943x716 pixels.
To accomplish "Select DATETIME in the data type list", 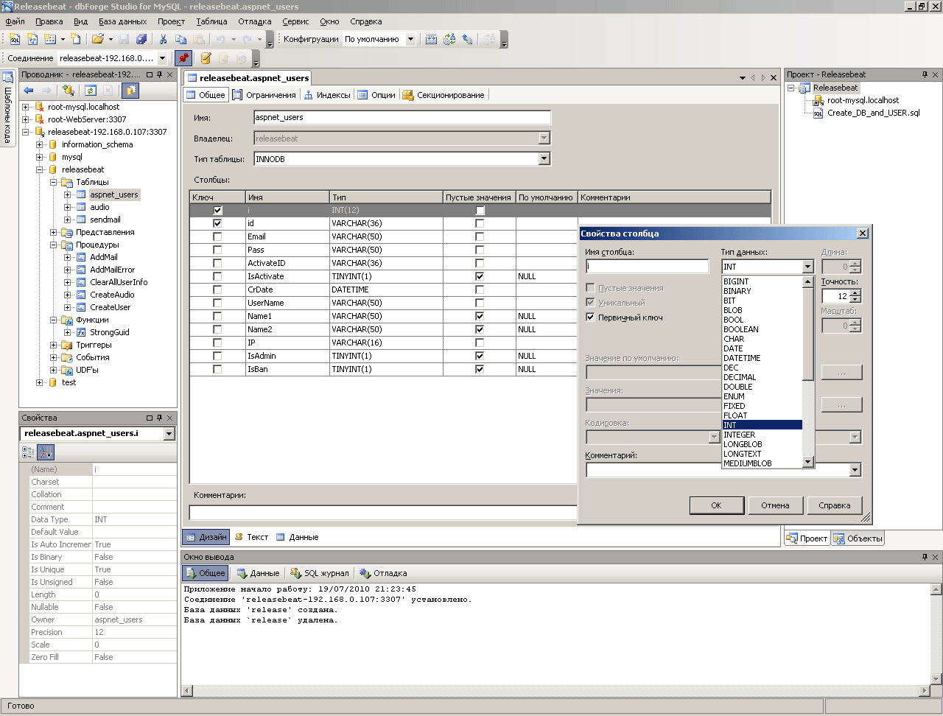I will click(742, 358).
